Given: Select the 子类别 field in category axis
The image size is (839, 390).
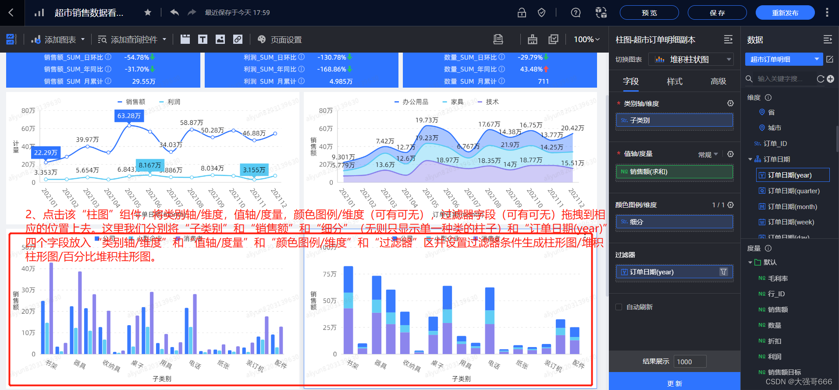Looking at the screenshot, I should (674, 120).
